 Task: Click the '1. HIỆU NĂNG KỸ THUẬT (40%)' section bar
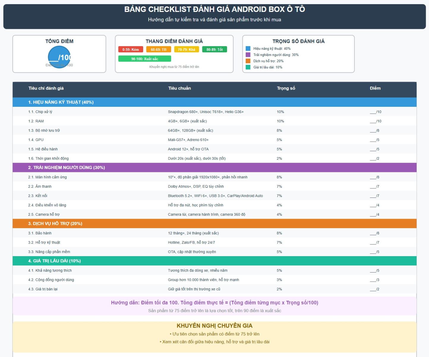coord(214,102)
